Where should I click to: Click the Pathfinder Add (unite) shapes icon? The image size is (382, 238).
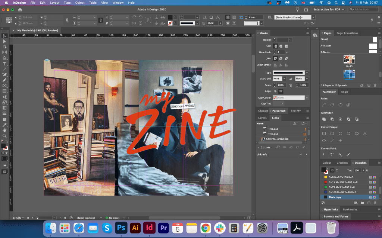324,119
